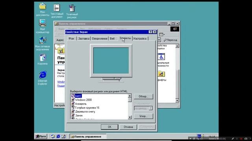Open the Пуск start menu
The width and height of the screenshot is (252, 141).
click(x=41, y=136)
